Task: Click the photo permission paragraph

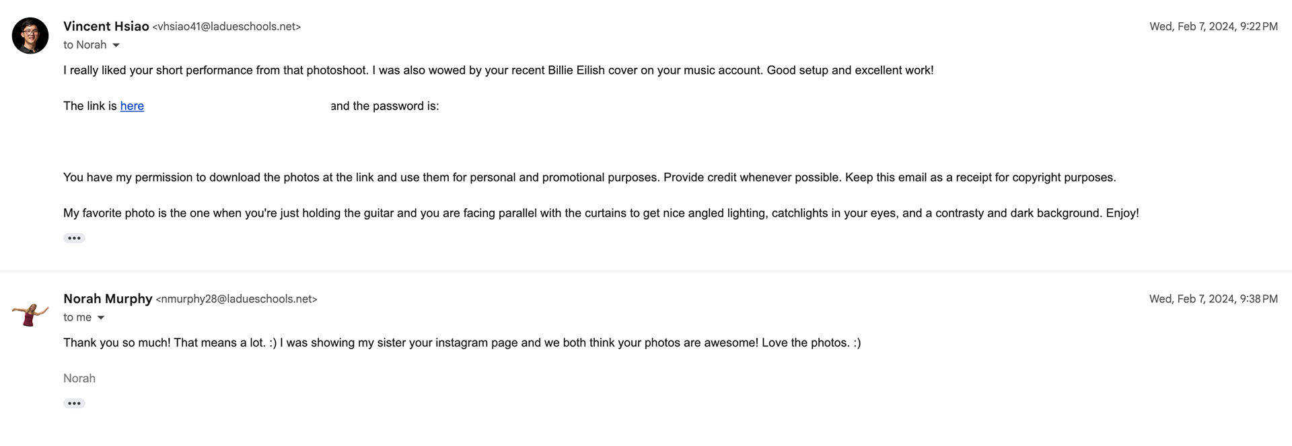Action: pyautogui.click(x=589, y=177)
